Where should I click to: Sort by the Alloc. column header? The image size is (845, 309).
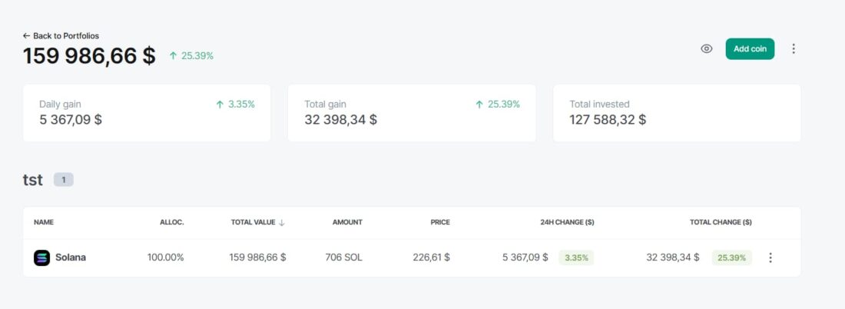pyautogui.click(x=171, y=222)
